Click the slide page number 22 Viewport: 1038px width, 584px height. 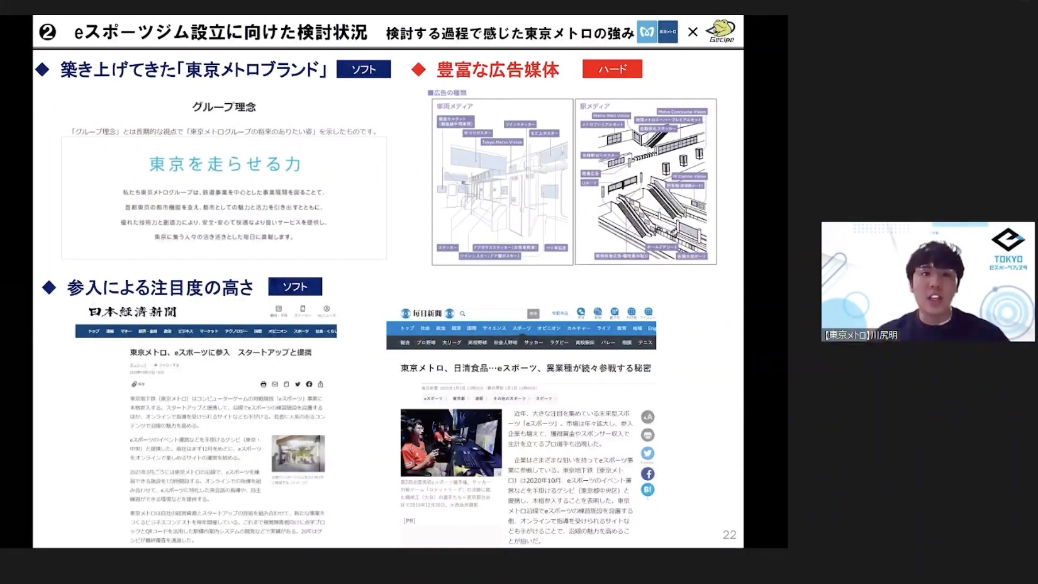point(729,535)
